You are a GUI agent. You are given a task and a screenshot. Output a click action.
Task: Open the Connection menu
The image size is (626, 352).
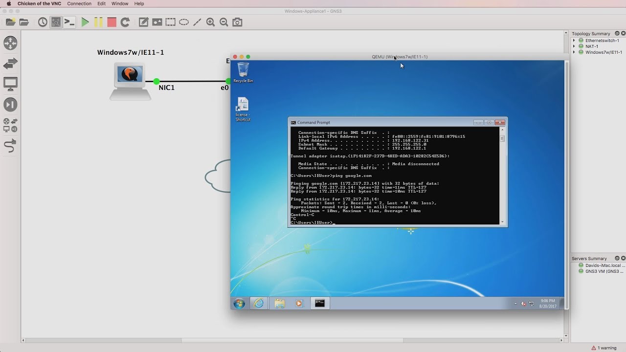(x=79, y=3)
